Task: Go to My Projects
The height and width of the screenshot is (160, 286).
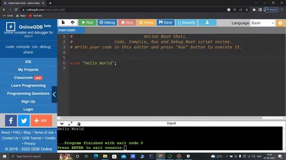Action: [x=28, y=70]
